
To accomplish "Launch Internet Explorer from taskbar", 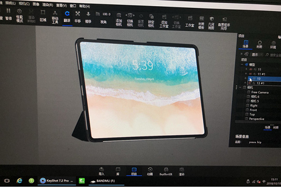I will click(19, 180).
